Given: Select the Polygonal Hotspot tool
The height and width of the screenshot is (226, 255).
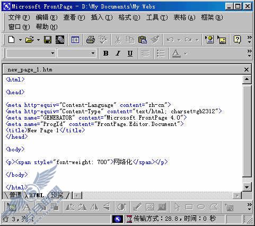Looking at the screenshot, I should 214,207.
